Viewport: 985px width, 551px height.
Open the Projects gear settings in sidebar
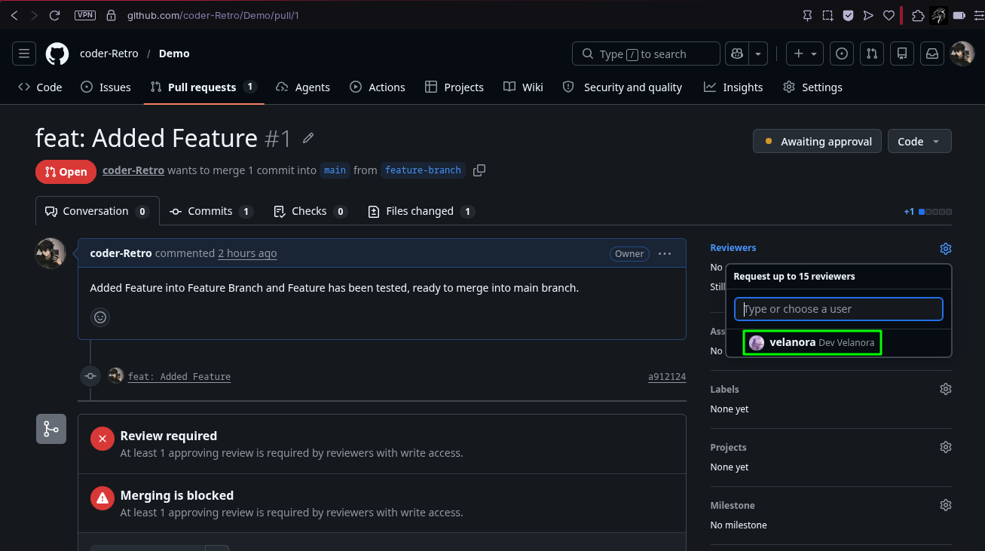pyautogui.click(x=946, y=447)
